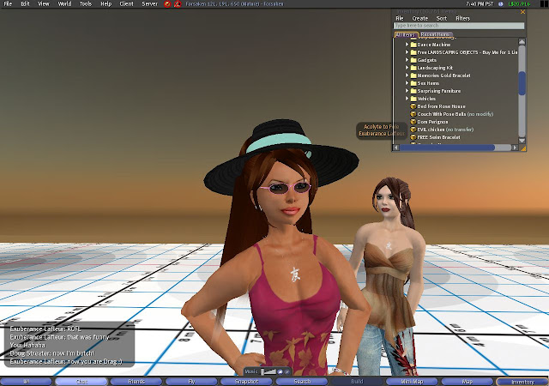Screen dimensions: 549x386
Task: Click object icon for Couch With Pose Balls
Action: (x=413, y=114)
